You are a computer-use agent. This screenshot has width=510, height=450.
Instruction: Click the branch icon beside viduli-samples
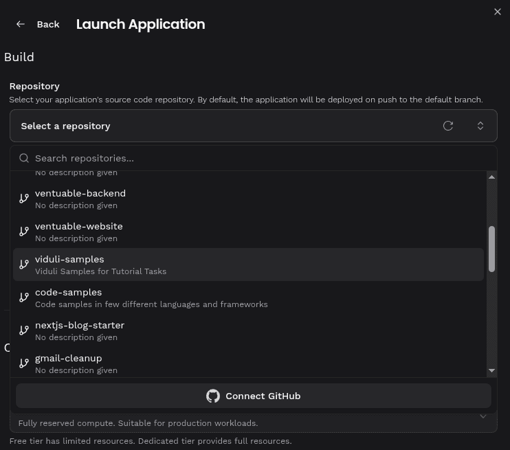(x=24, y=265)
